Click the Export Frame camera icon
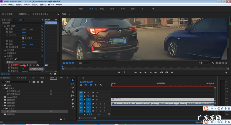 coord(172,72)
